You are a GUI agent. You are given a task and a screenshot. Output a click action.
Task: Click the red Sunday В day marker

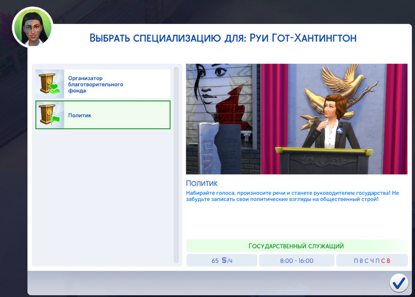click(389, 261)
